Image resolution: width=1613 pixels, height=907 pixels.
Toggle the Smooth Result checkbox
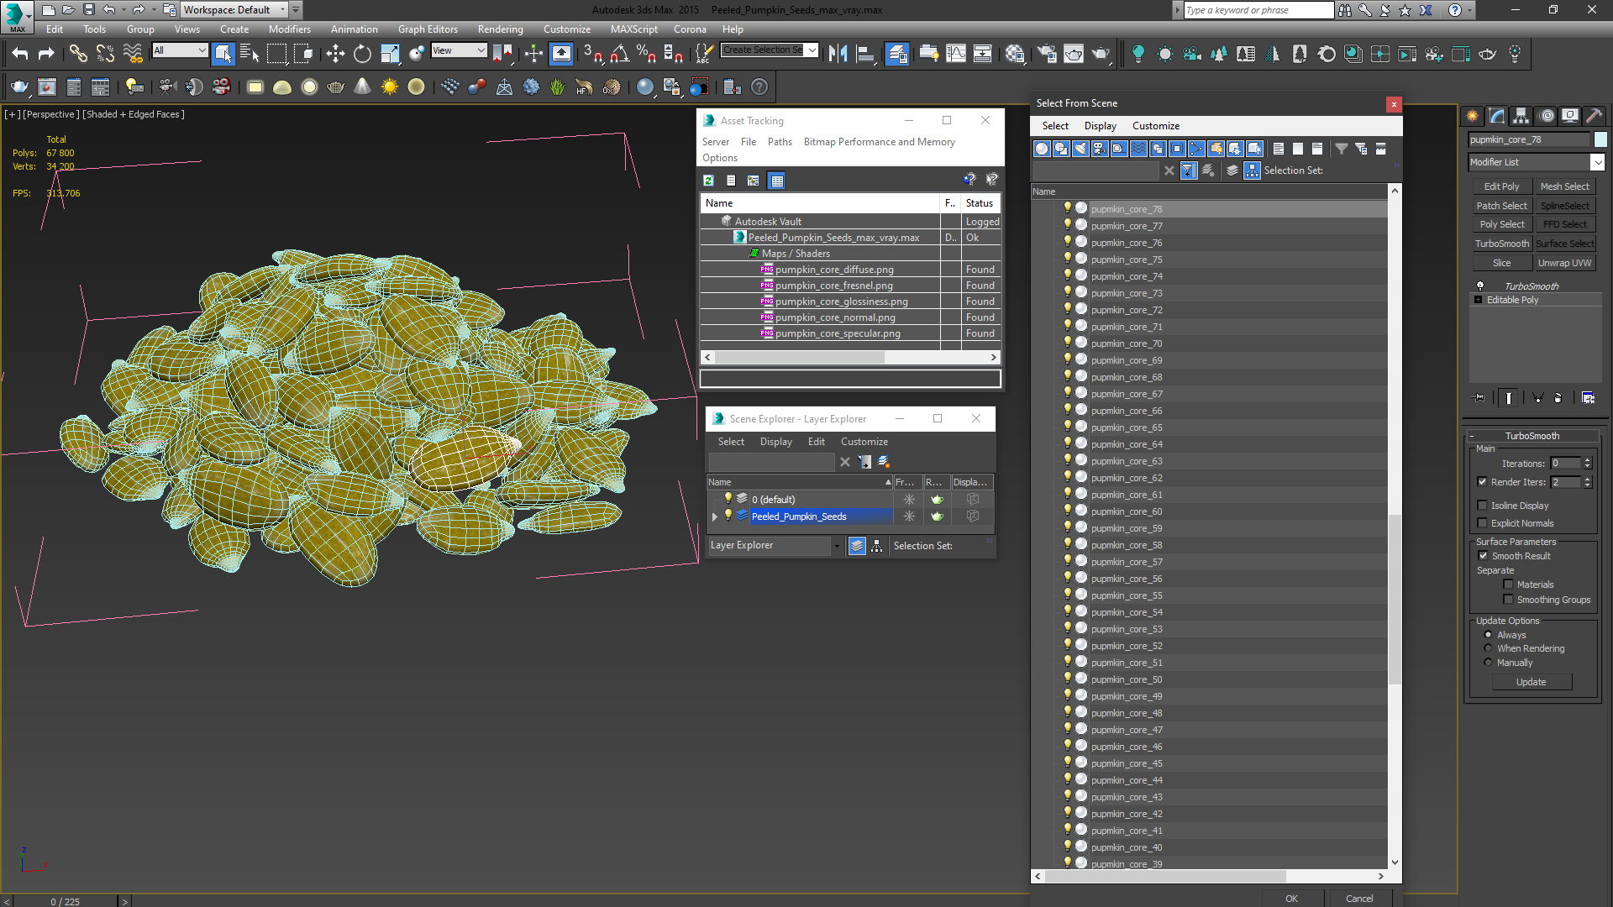pos(1483,556)
